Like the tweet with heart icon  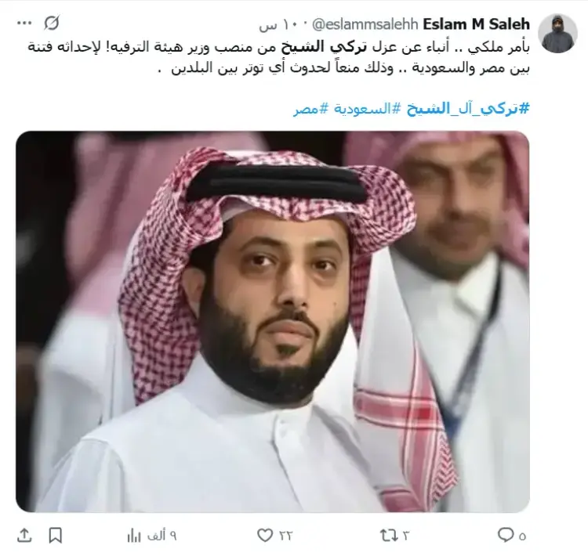pyautogui.click(x=265, y=536)
